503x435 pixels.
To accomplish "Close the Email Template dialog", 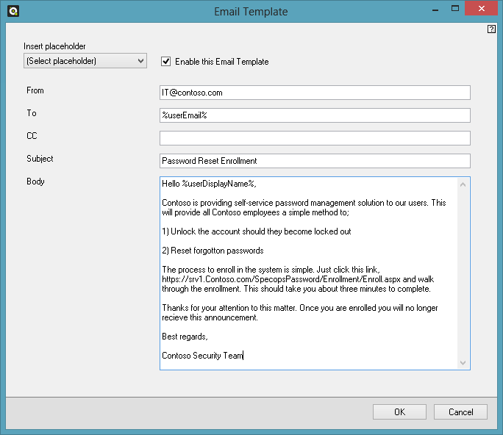I will (x=481, y=8).
